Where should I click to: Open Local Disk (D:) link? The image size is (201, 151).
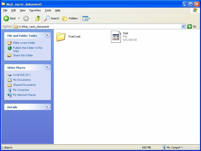pyautogui.click(x=22, y=75)
